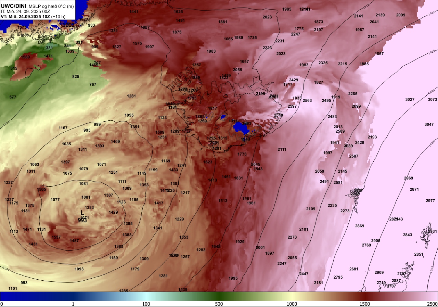Click the height value 2909

pos(379,272)
